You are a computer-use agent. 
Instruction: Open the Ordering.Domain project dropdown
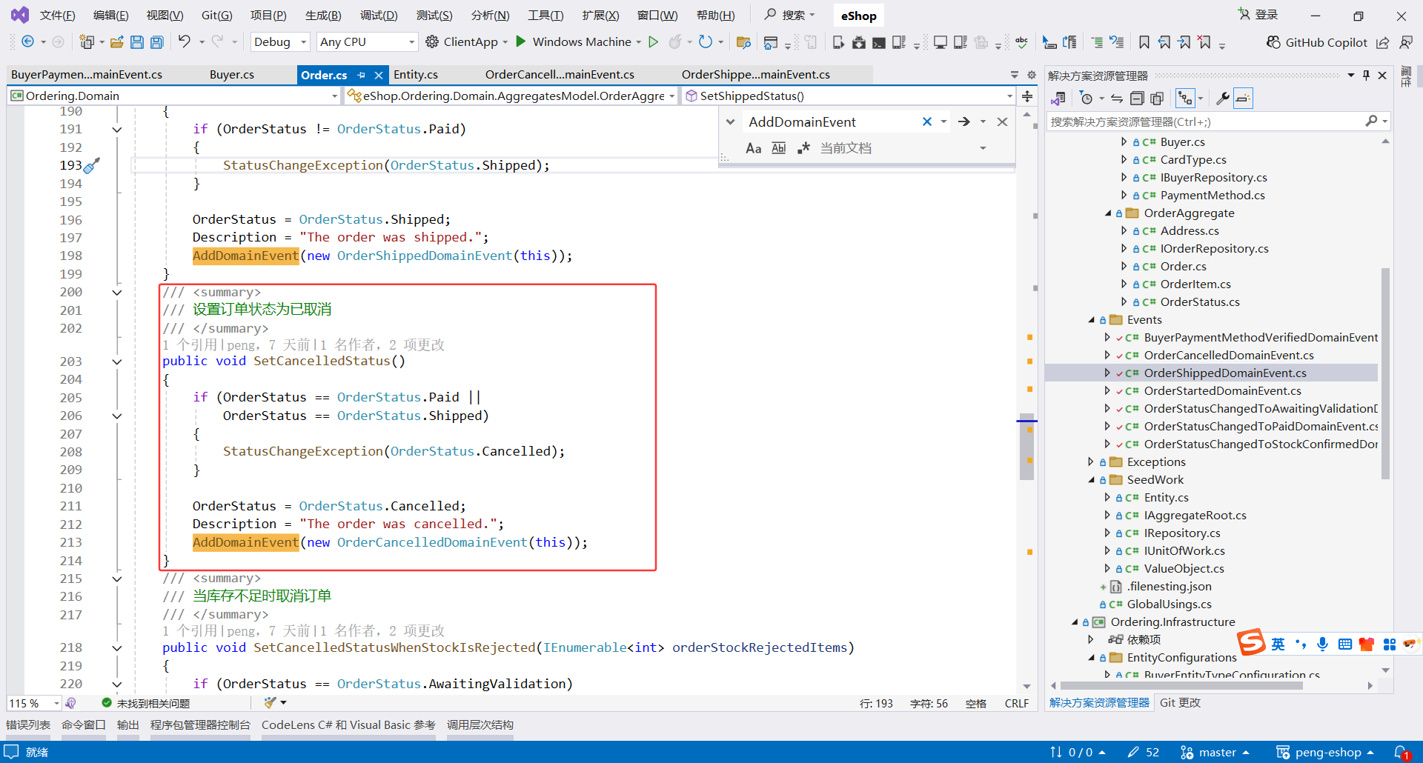point(173,96)
